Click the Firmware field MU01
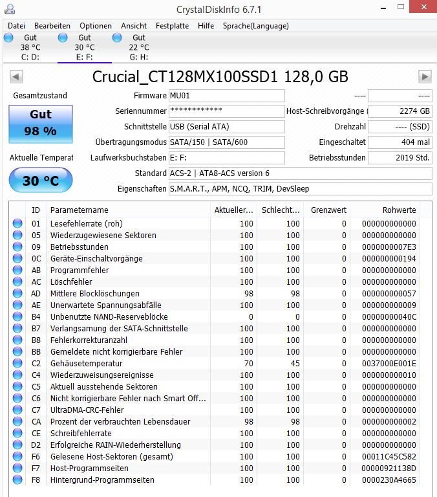The width and height of the screenshot is (437, 497). point(226,96)
